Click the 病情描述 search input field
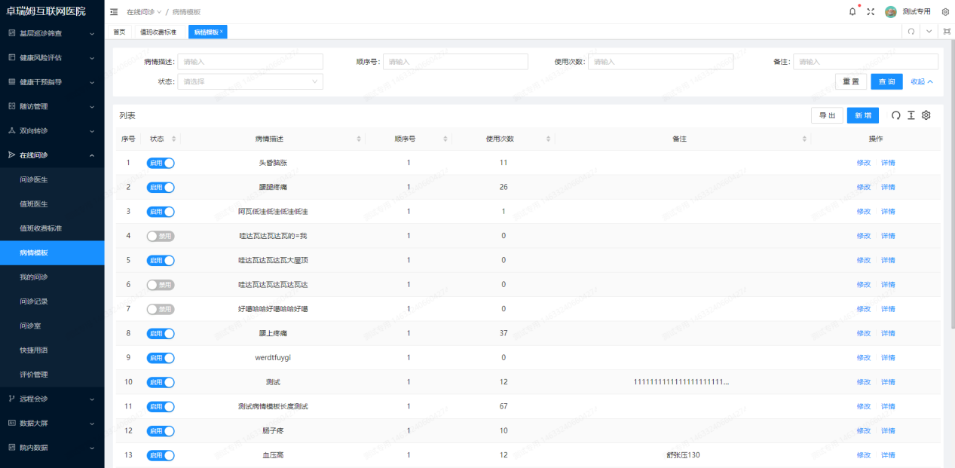This screenshot has width=955, height=468. 250,62
